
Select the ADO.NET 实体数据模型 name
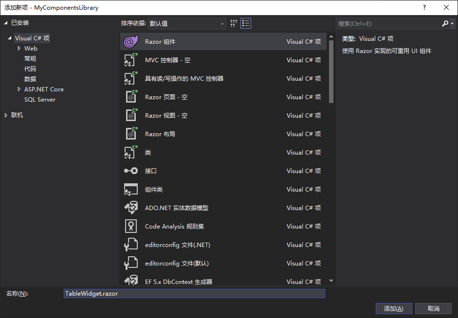point(177,208)
